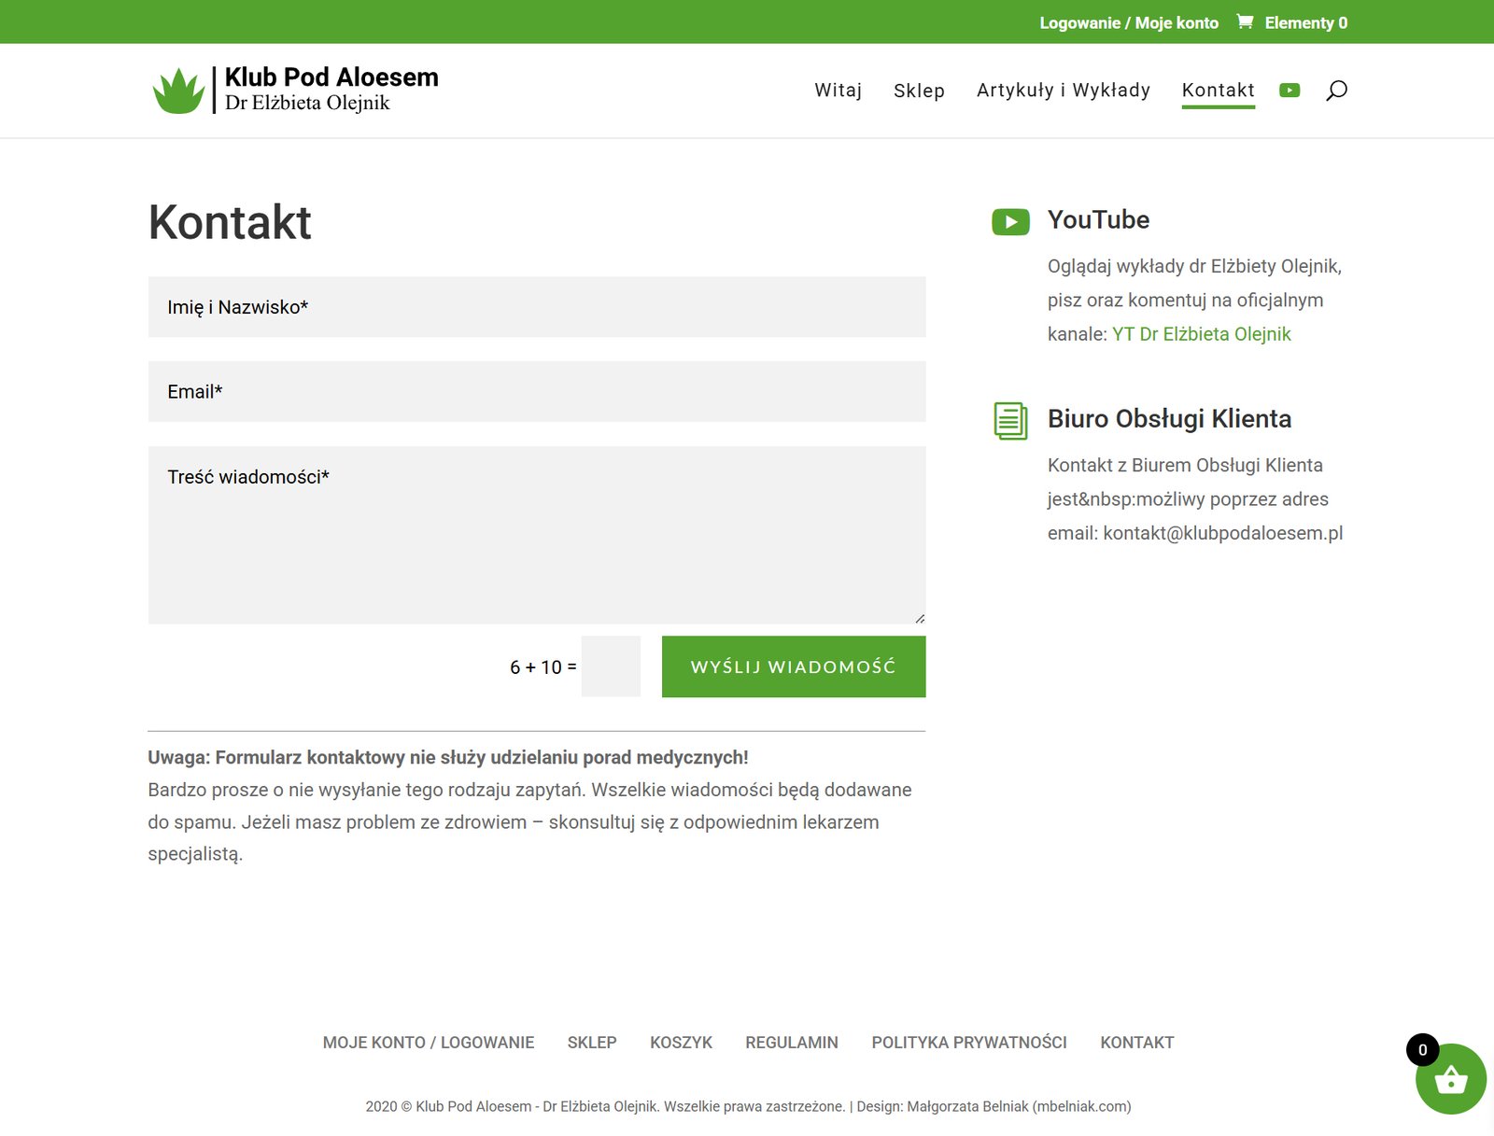
Task: Open the YT Dr Elżbieta Olejnik link
Action: [1201, 334]
